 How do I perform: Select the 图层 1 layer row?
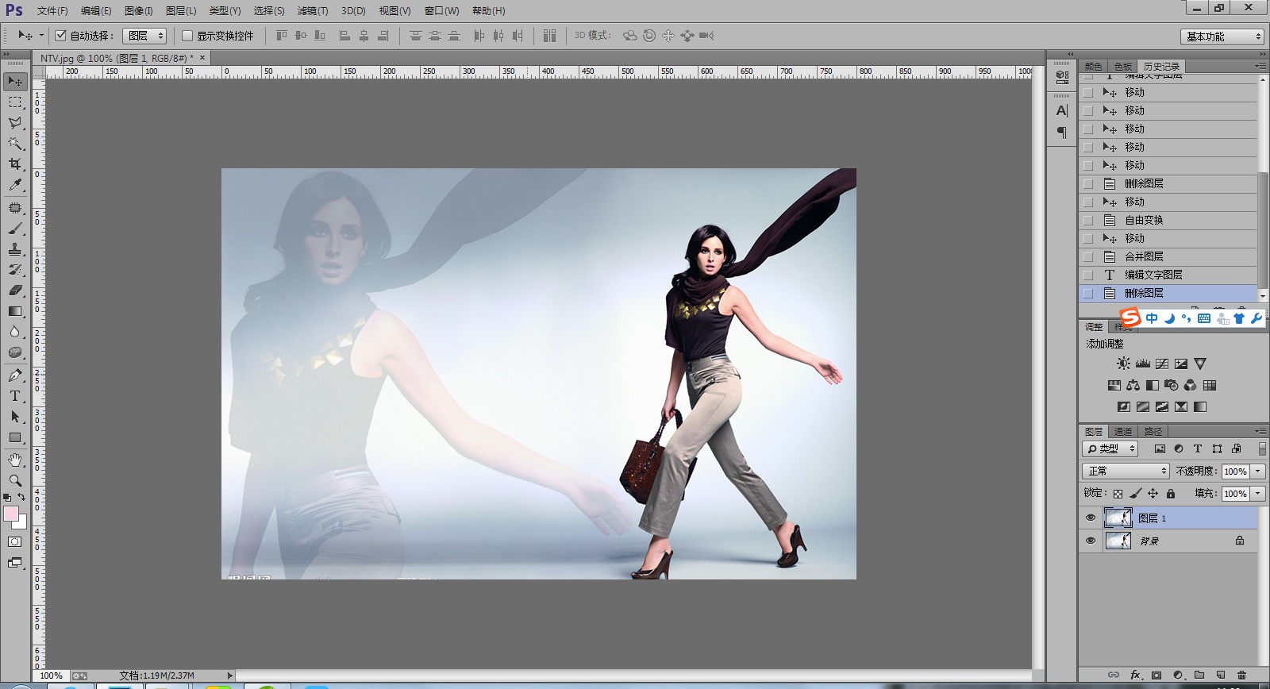1168,518
